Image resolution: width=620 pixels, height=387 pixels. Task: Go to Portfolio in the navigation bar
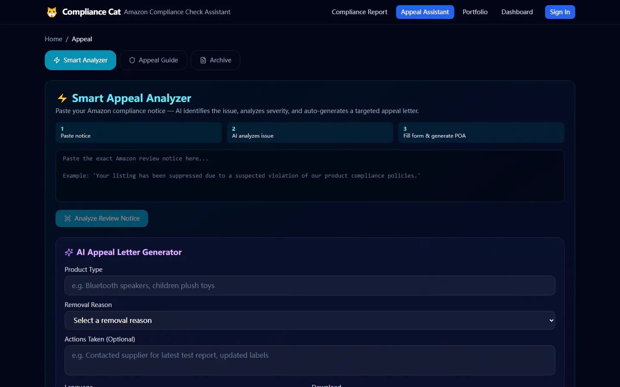pos(475,12)
